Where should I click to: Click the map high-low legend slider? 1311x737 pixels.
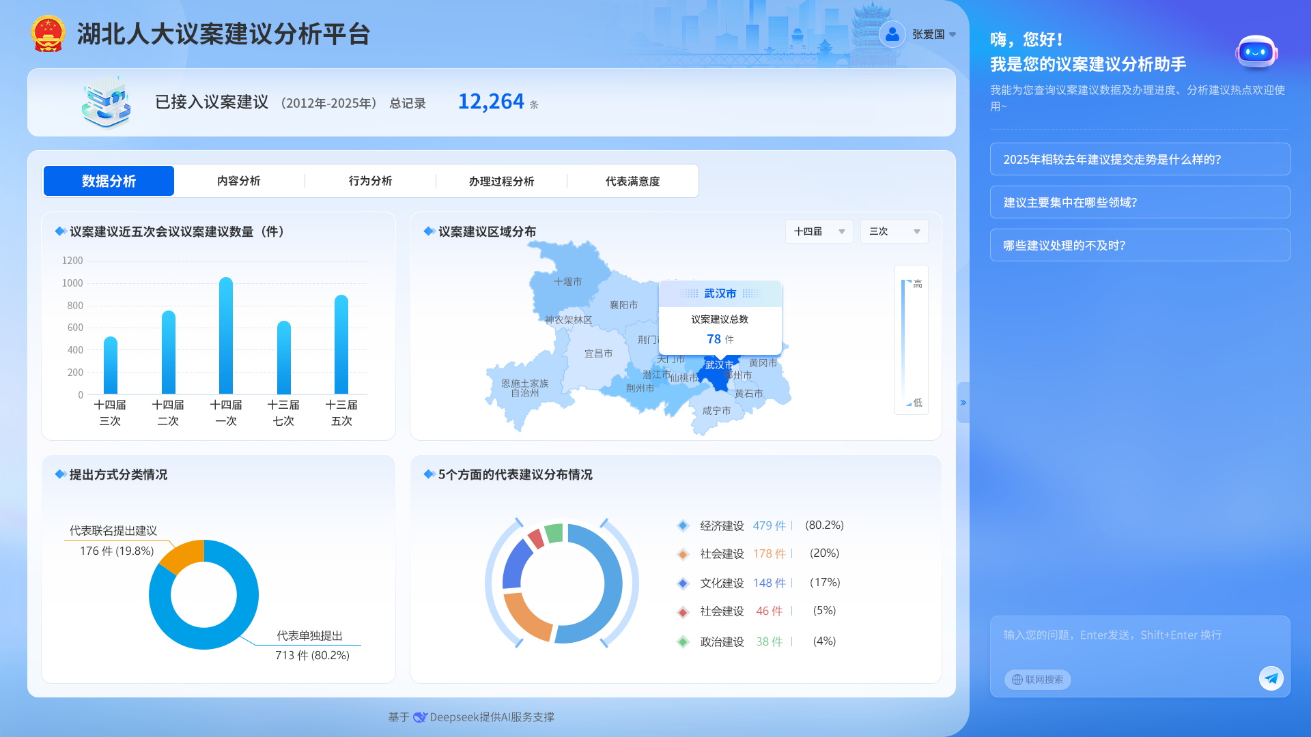903,341
